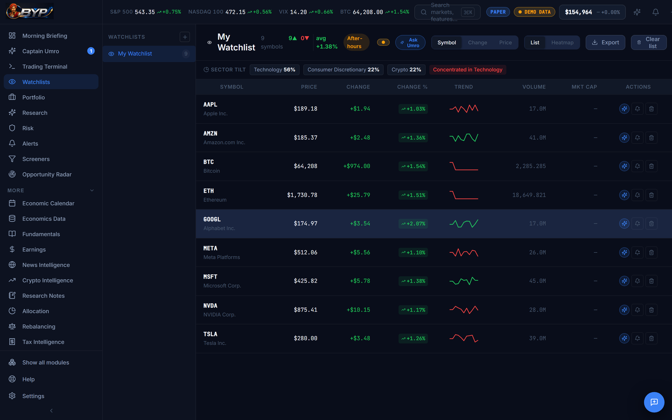Open Tax Intelligence in the sidebar
Image resolution: width=672 pixels, height=420 pixels.
[x=51, y=342]
